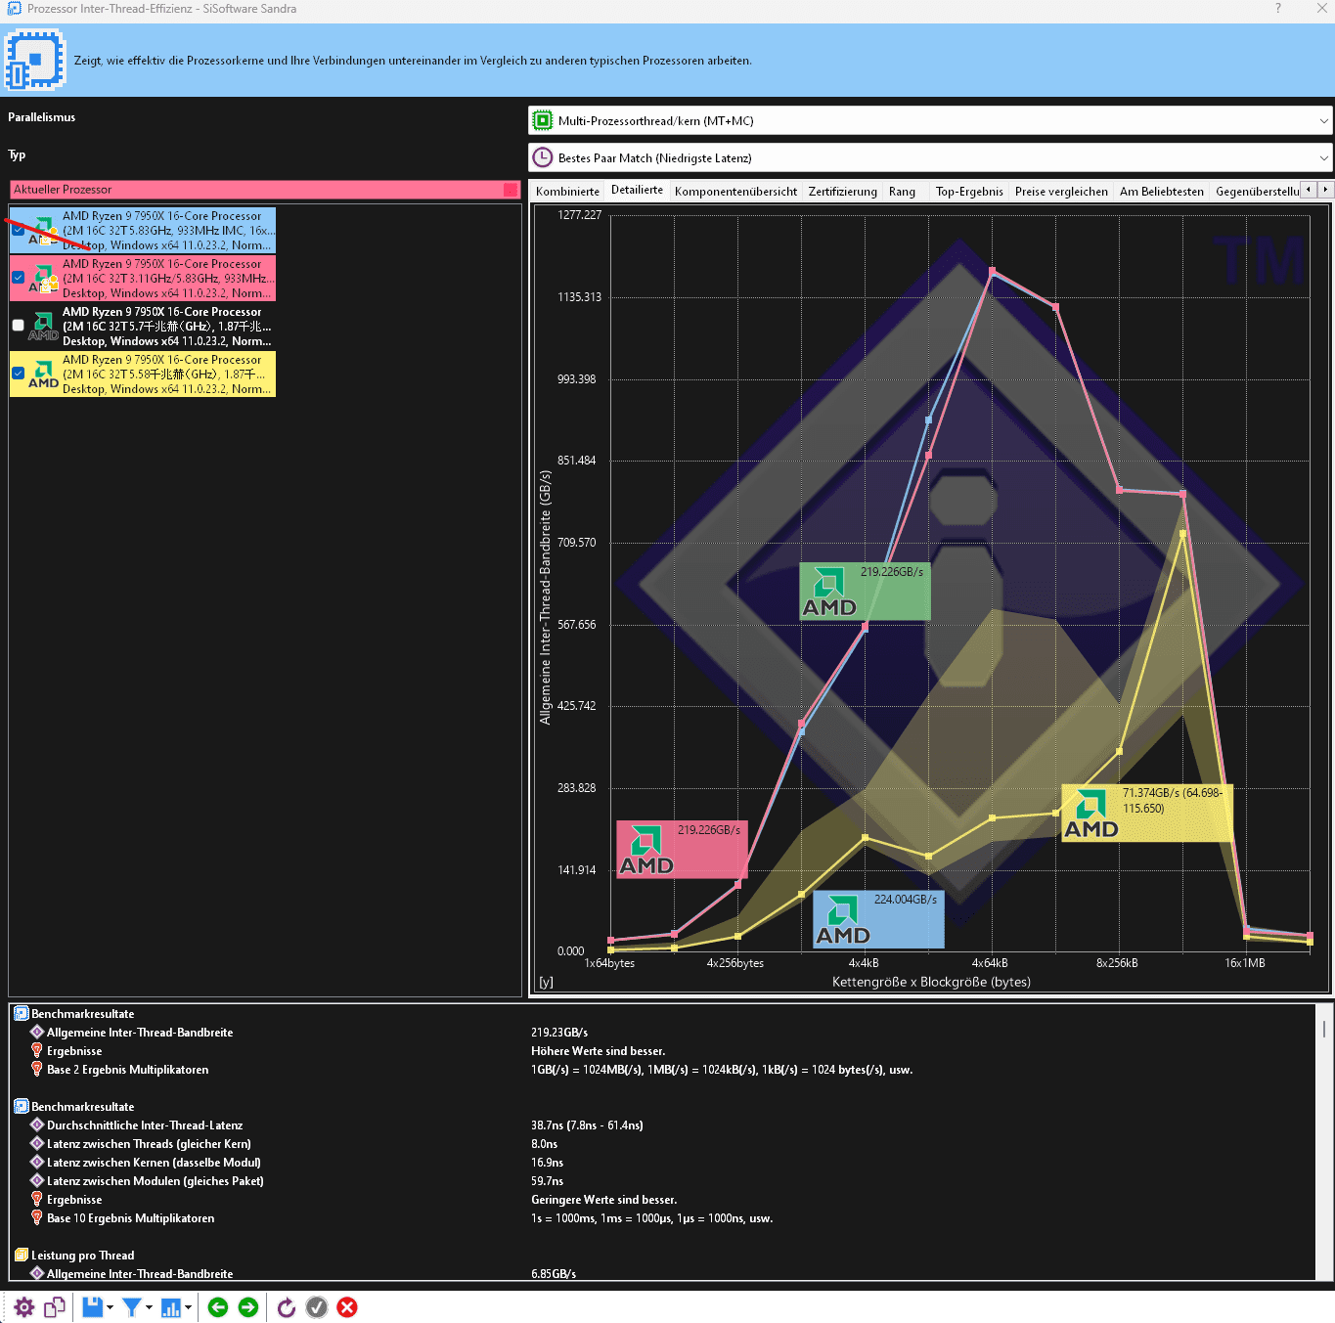Select Base 10 Ergebnis Multiplikatoren row
This screenshot has height=1323, width=1335.
[x=663, y=1218]
